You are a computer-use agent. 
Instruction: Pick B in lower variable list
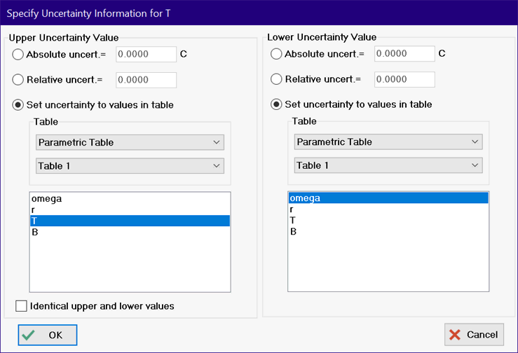click(388, 231)
